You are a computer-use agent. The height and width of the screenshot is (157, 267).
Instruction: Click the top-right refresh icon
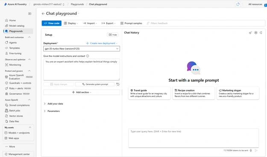point(238,4)
